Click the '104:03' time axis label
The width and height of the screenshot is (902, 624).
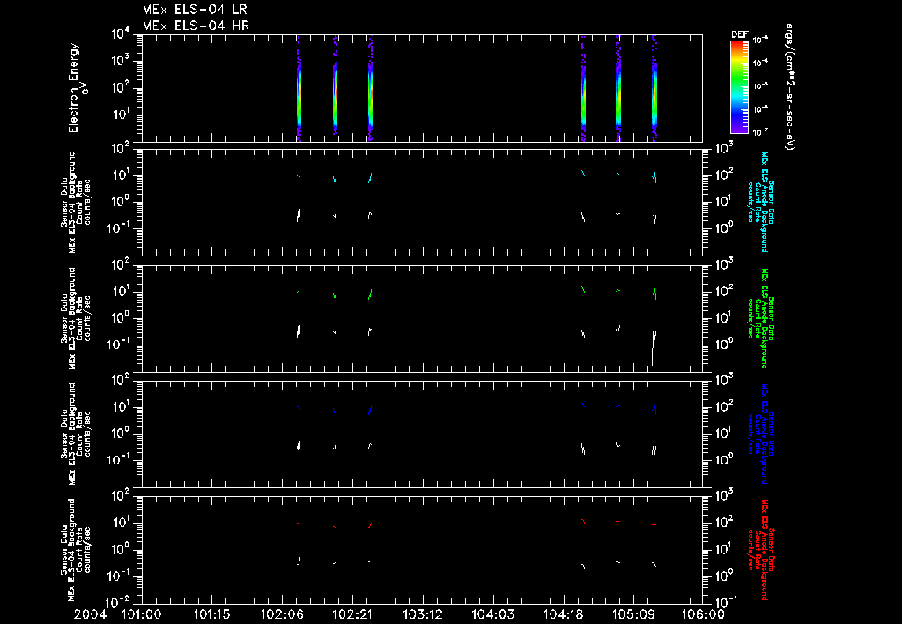492,614
